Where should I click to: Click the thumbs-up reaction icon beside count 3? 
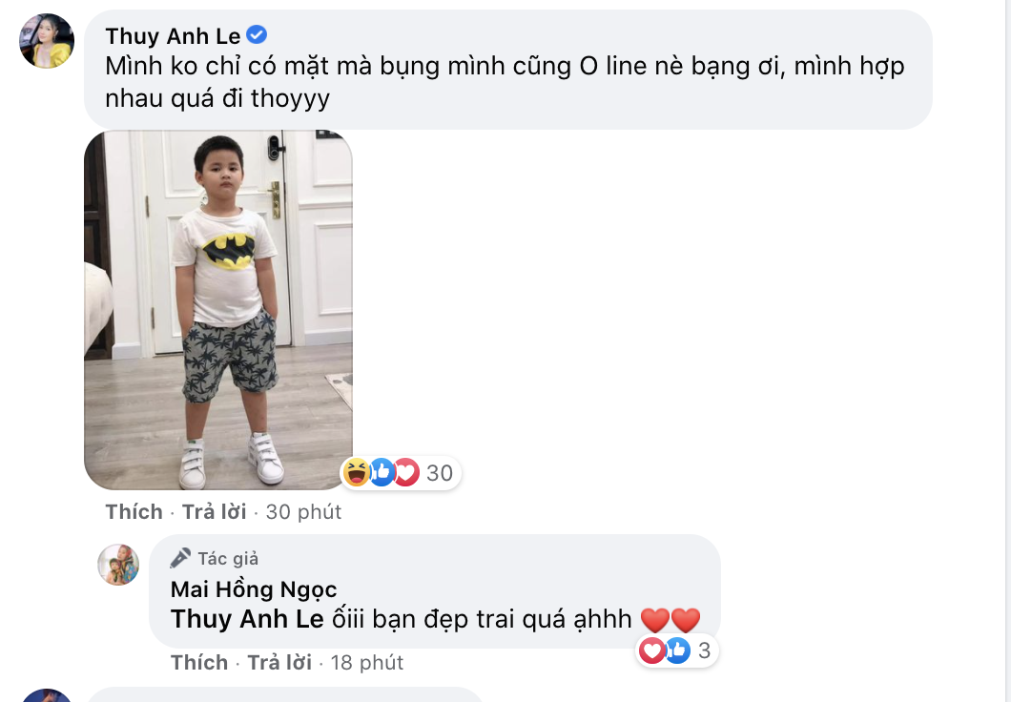(x=677, y=650)
